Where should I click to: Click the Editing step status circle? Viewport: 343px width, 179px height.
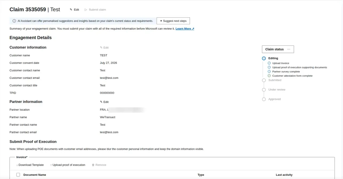click(x=264, y=58)
